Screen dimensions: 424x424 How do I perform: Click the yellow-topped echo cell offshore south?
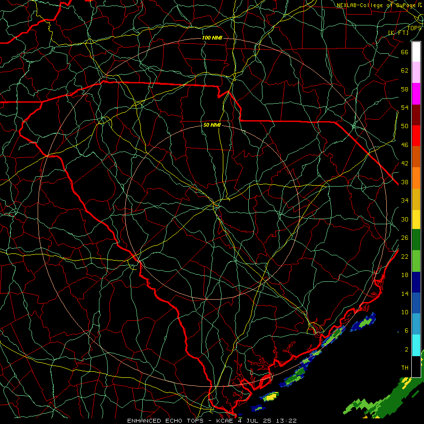270,397
